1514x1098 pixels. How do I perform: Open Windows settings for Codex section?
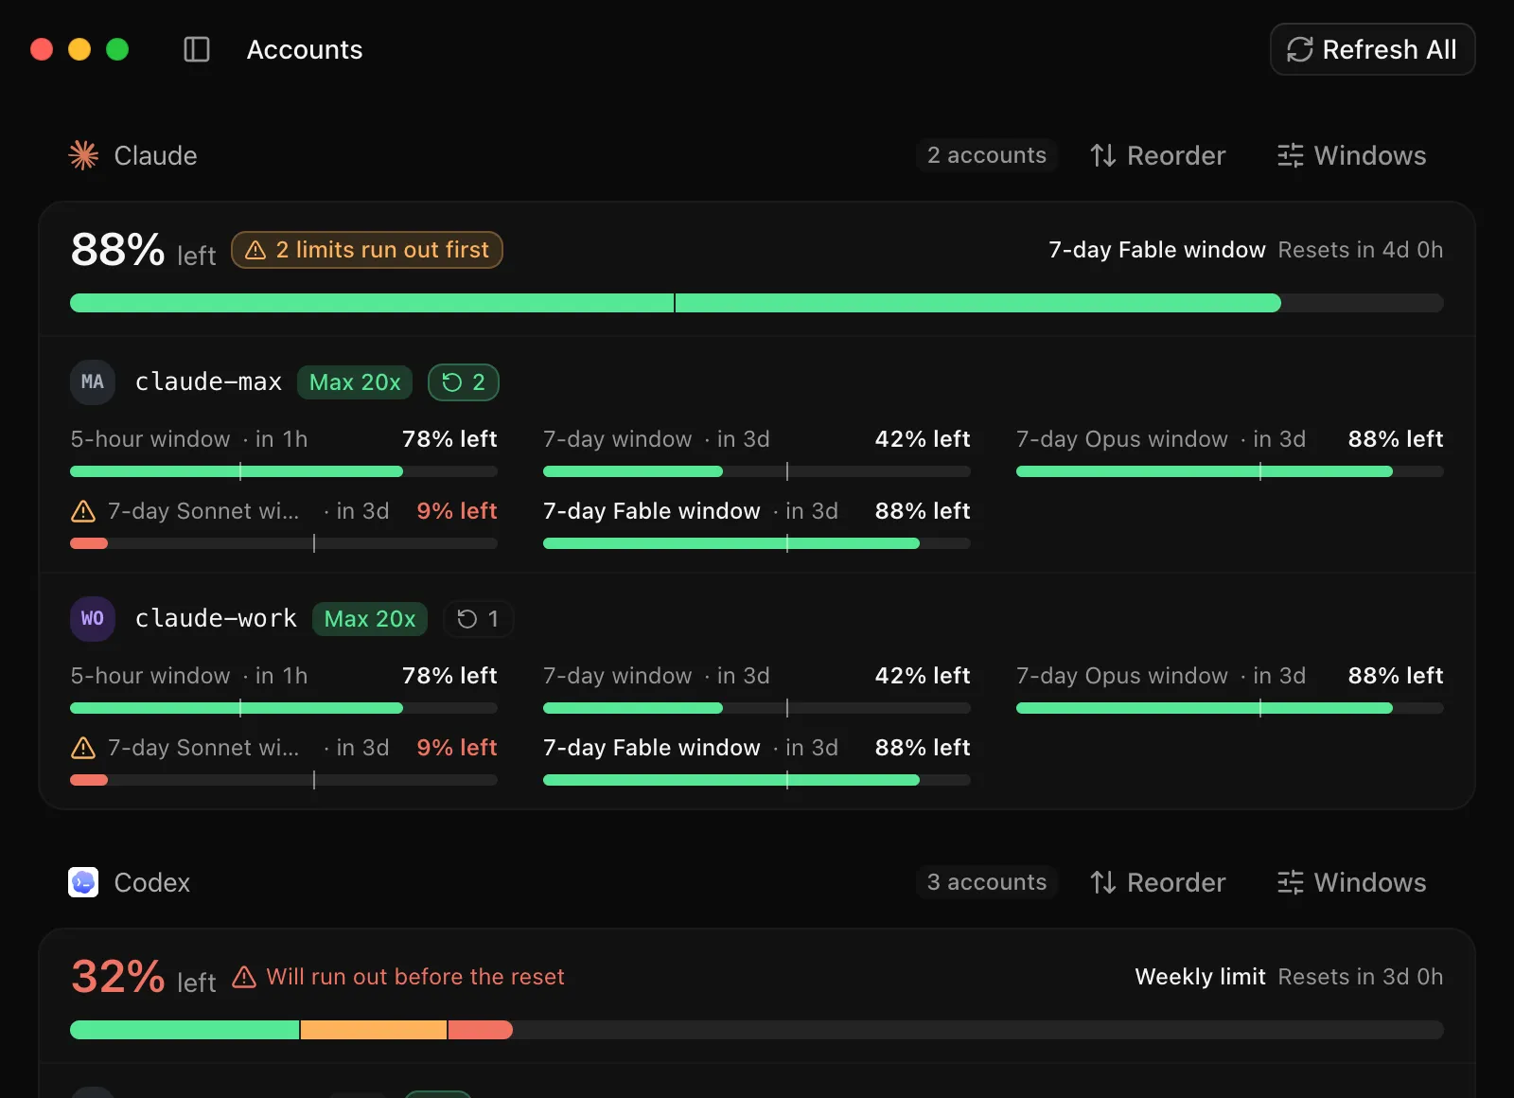tap(1351, 882)
